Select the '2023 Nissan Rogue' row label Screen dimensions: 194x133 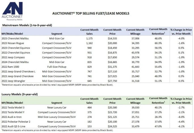pos(13,43)
